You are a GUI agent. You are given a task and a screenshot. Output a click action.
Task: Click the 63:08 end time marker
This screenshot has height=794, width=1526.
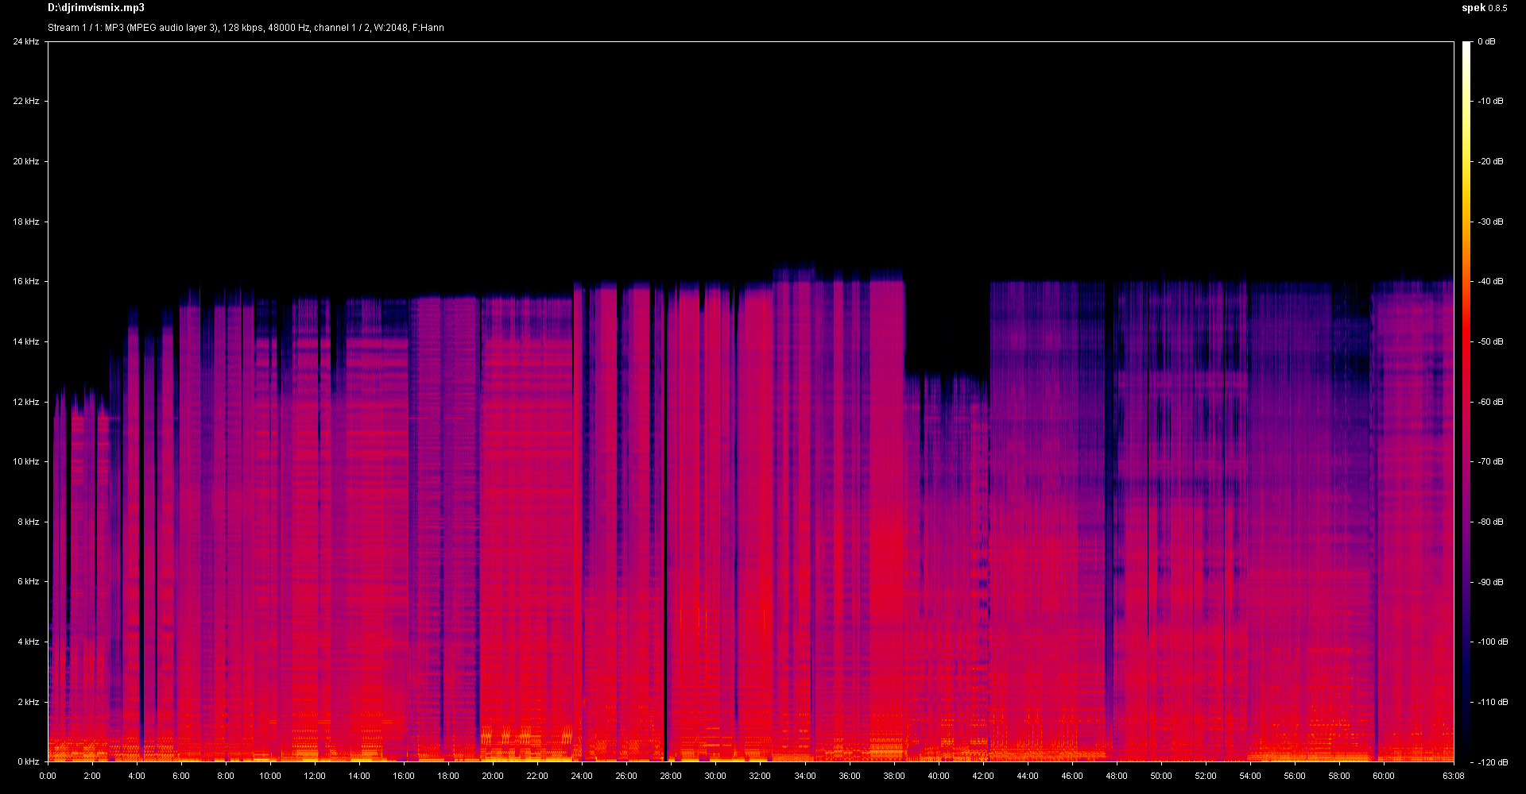coord(1454,776)
